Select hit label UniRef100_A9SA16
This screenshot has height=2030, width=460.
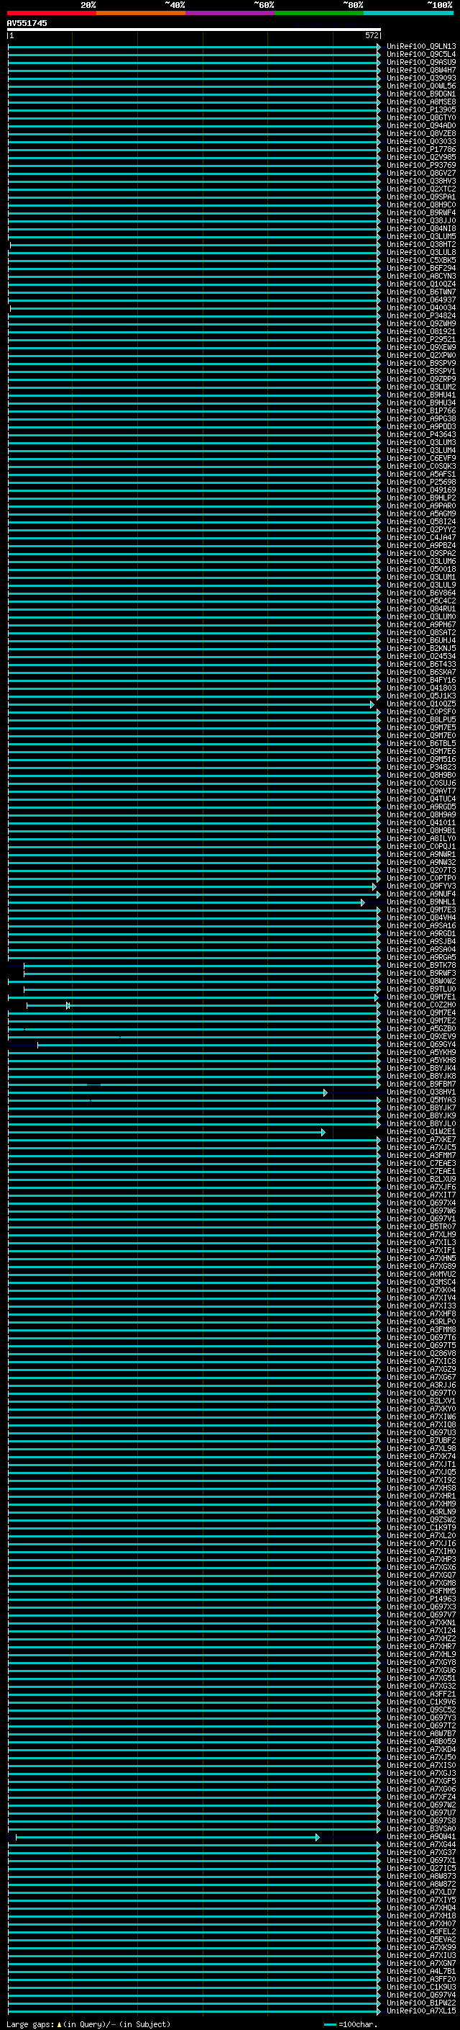[x=421, y=926]
